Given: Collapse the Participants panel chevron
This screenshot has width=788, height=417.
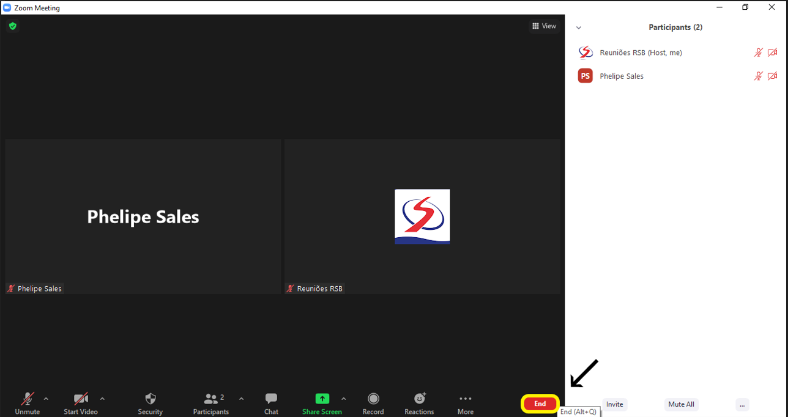Looking at the screenshot, I should 579,28.
